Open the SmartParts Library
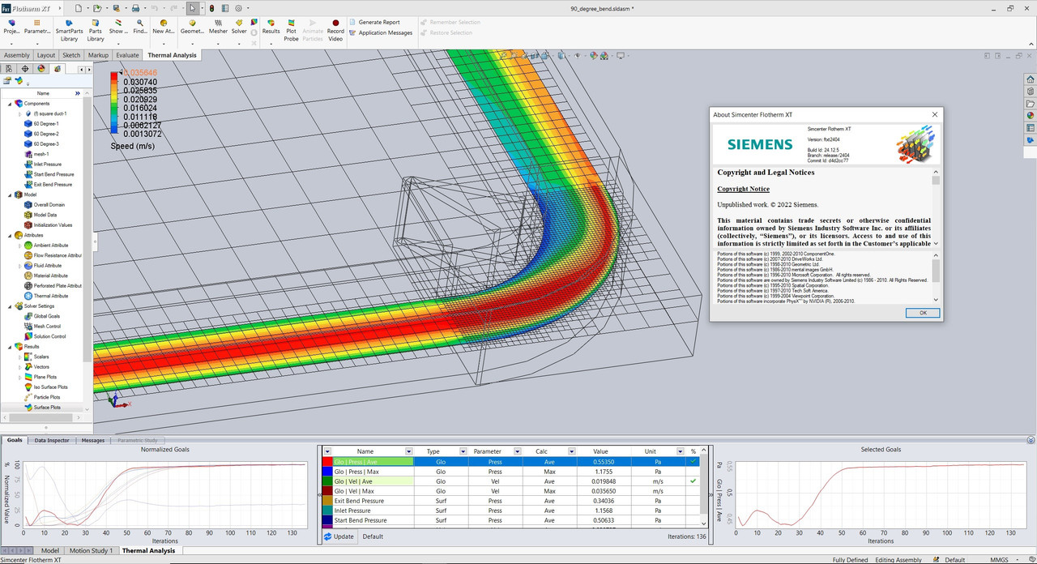The width and height of the screenshot is (1037, 564). [69, 28]
